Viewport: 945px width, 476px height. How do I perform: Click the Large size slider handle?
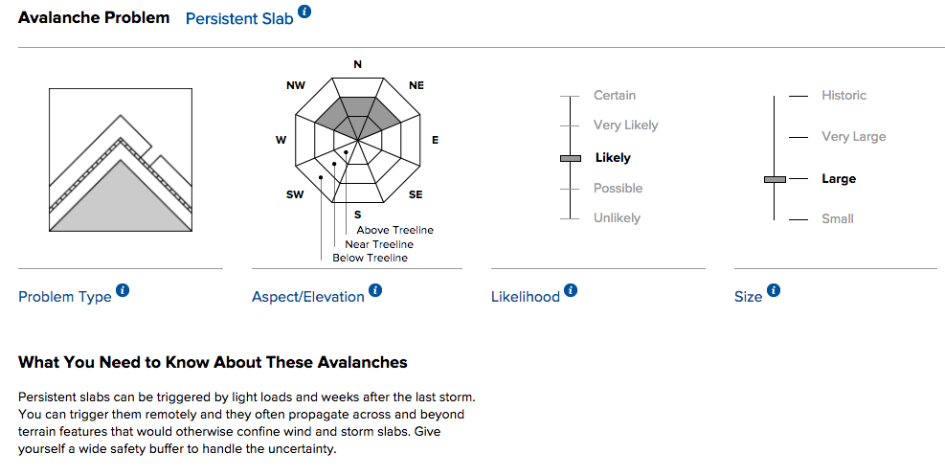tap(775, 179)
